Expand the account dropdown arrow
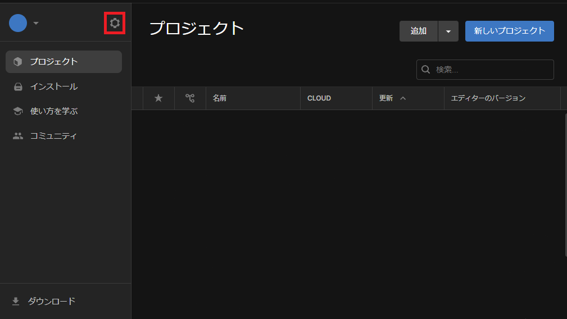 click(x=36, y=23)
